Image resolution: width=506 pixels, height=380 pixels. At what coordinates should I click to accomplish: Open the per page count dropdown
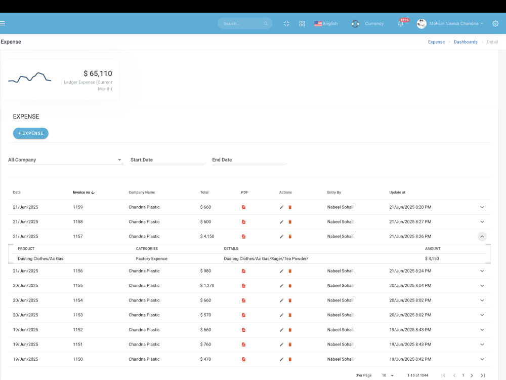(x=388, y=375)
